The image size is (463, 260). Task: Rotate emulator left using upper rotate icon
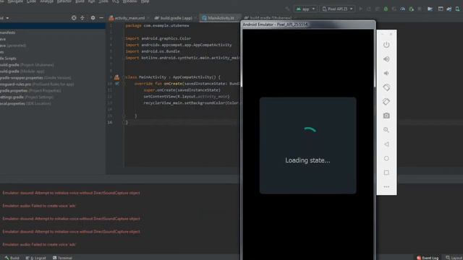click(x=386, y=87)
